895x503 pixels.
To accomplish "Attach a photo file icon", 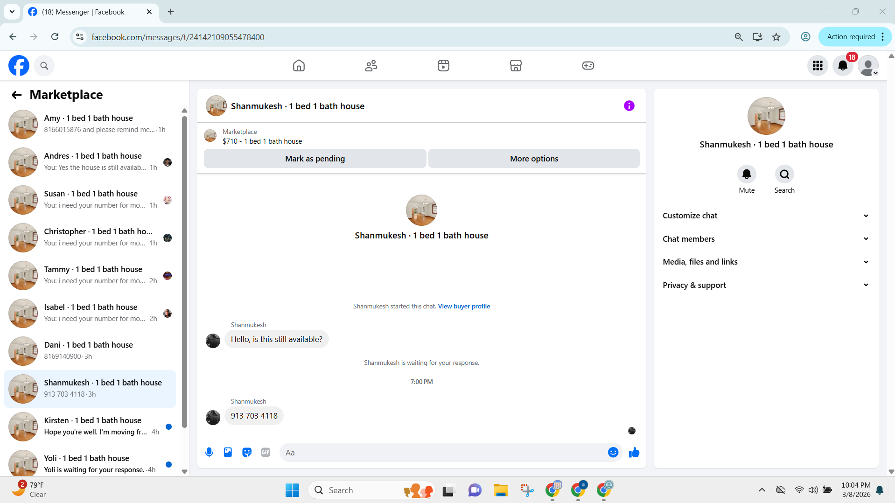I will tap(228, 453).
